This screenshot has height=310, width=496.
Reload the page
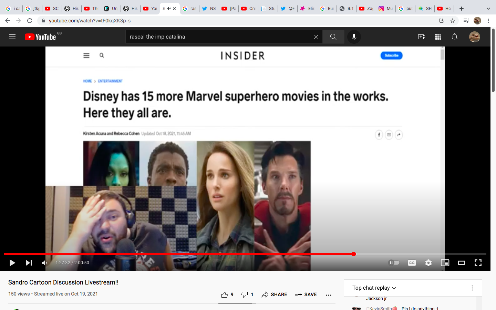click(30, 21)
